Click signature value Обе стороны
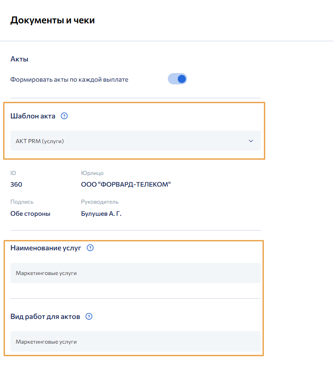This screenshot has width=333, height=371. click(30, 214)
